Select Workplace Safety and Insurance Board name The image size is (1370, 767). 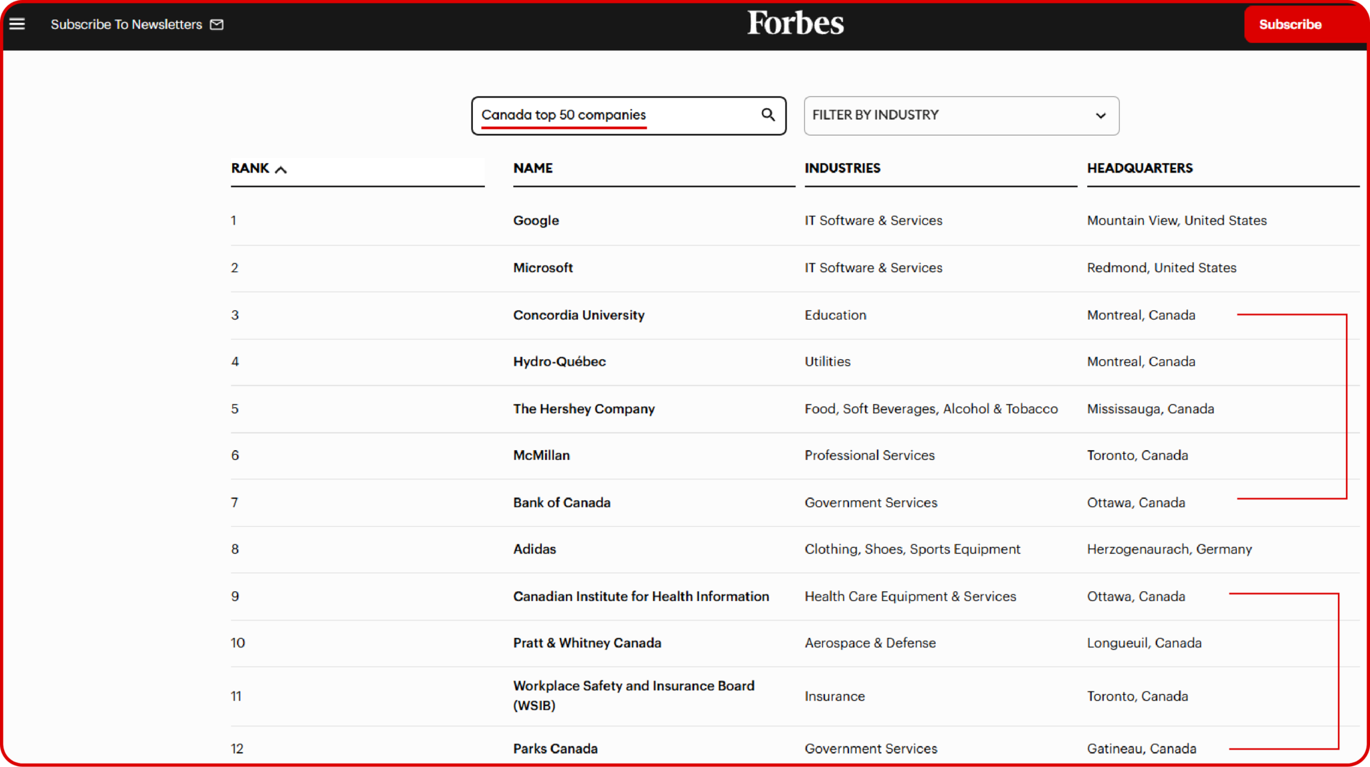click(x=633, y=695)
